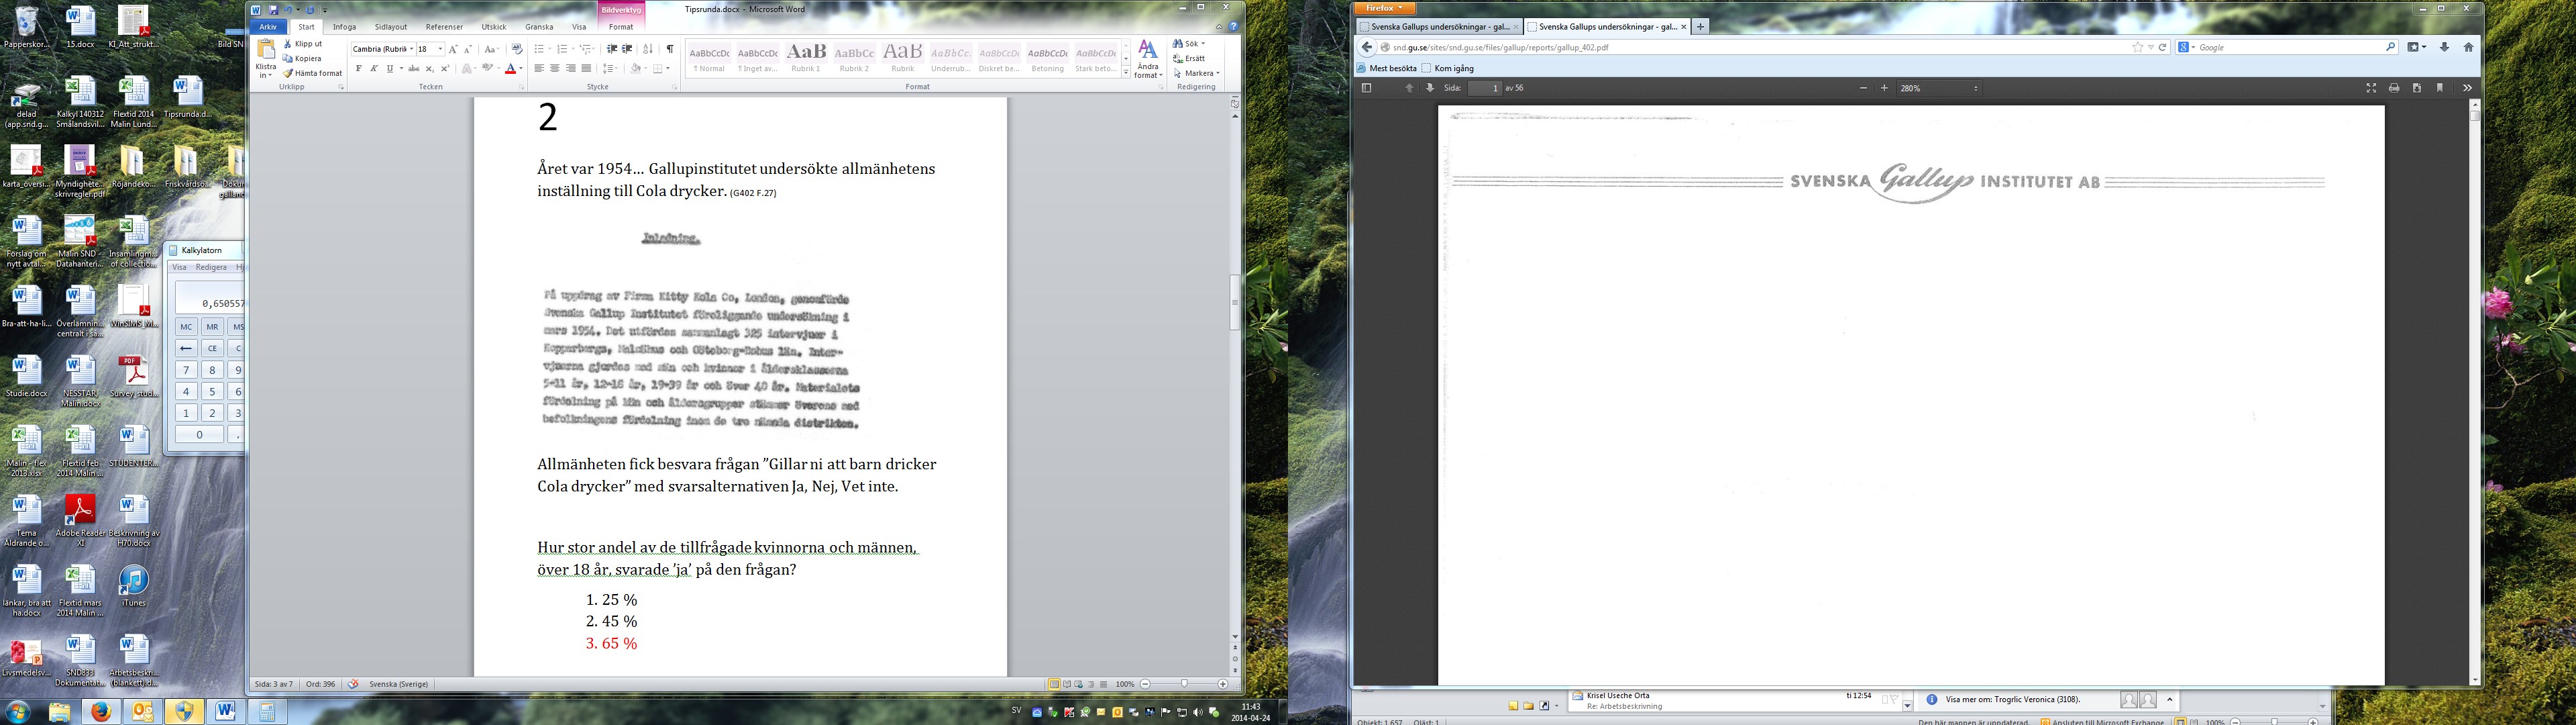Open Firefox downloads arrow icon
Screen dimensions: 2576x725
pos(2444,47)
